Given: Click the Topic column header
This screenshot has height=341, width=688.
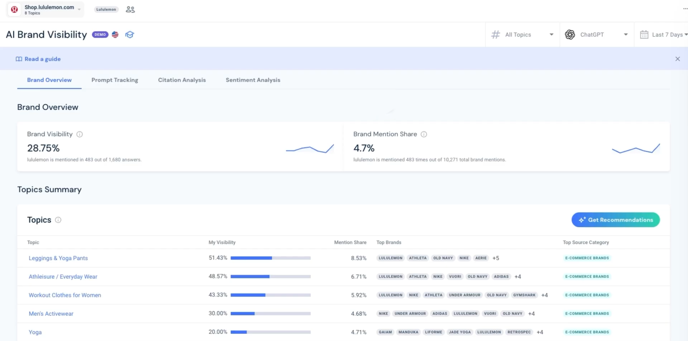Looking at the screenshot, I should [33, 242].
